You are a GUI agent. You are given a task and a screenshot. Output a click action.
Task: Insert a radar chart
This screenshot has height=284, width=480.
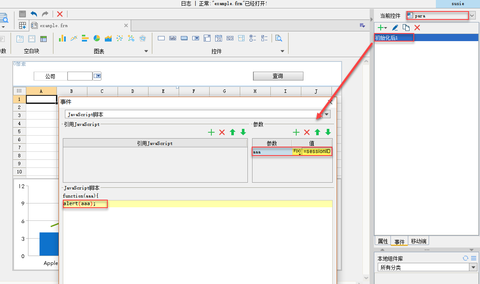(142, 38)
